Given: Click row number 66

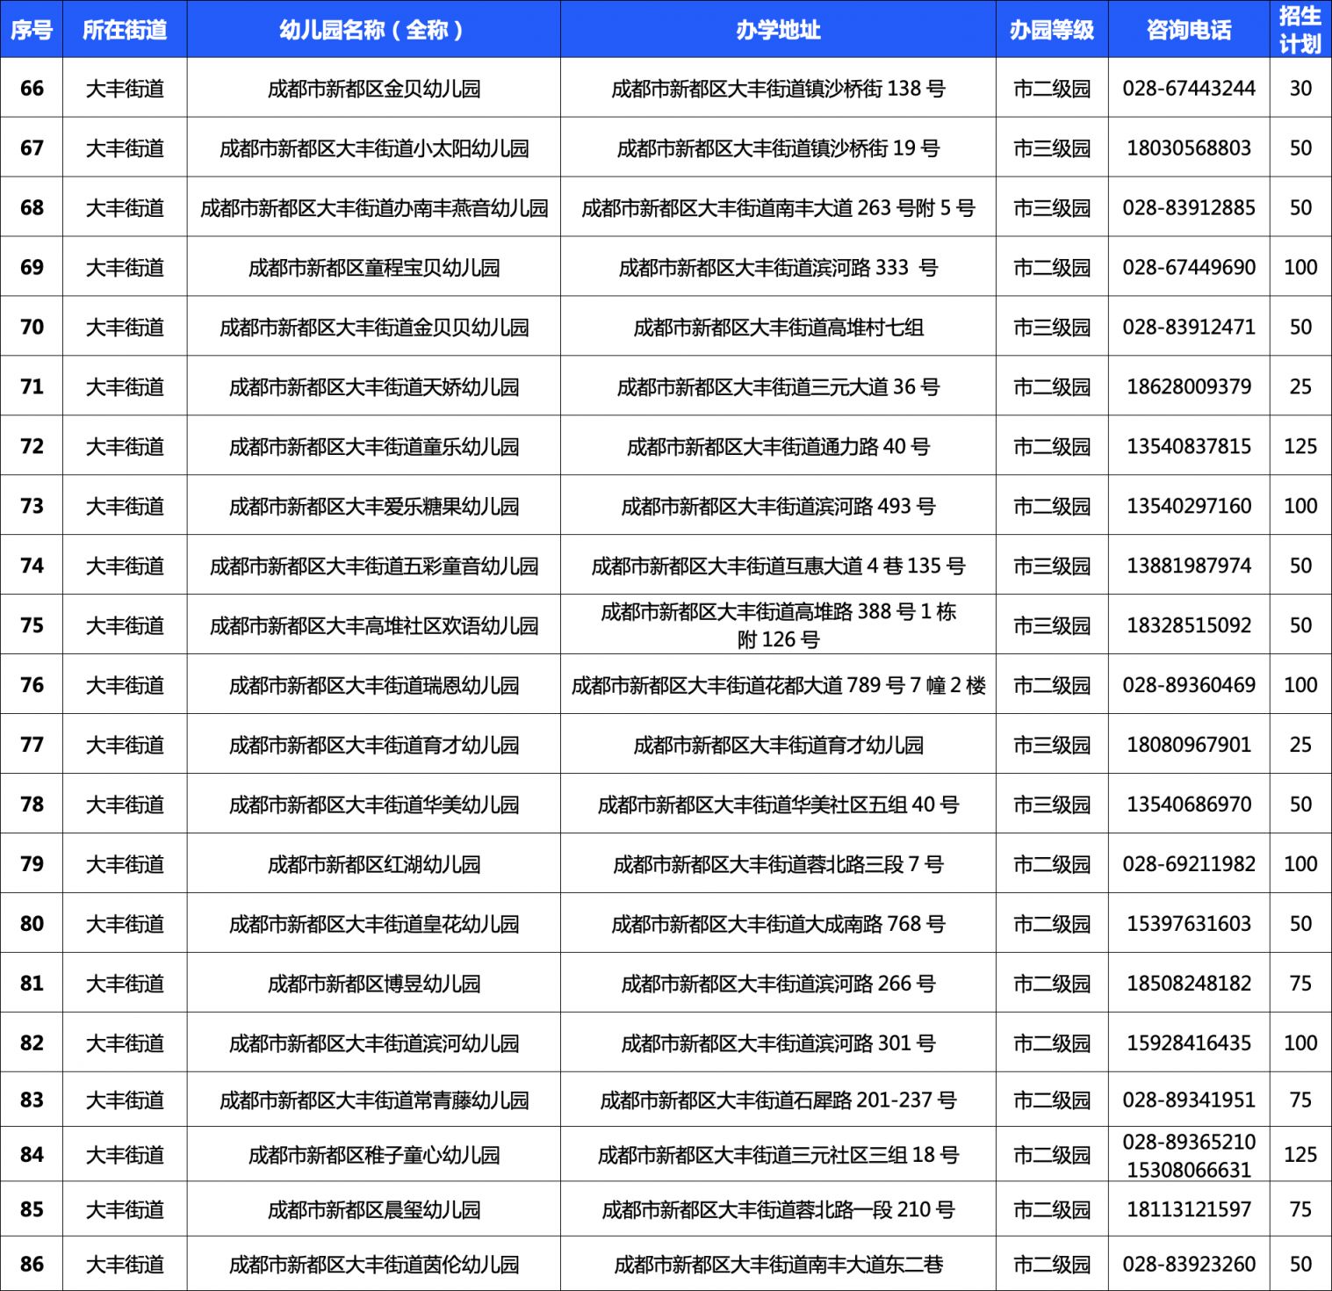Looking at the screenshot, I should [32, 88].
